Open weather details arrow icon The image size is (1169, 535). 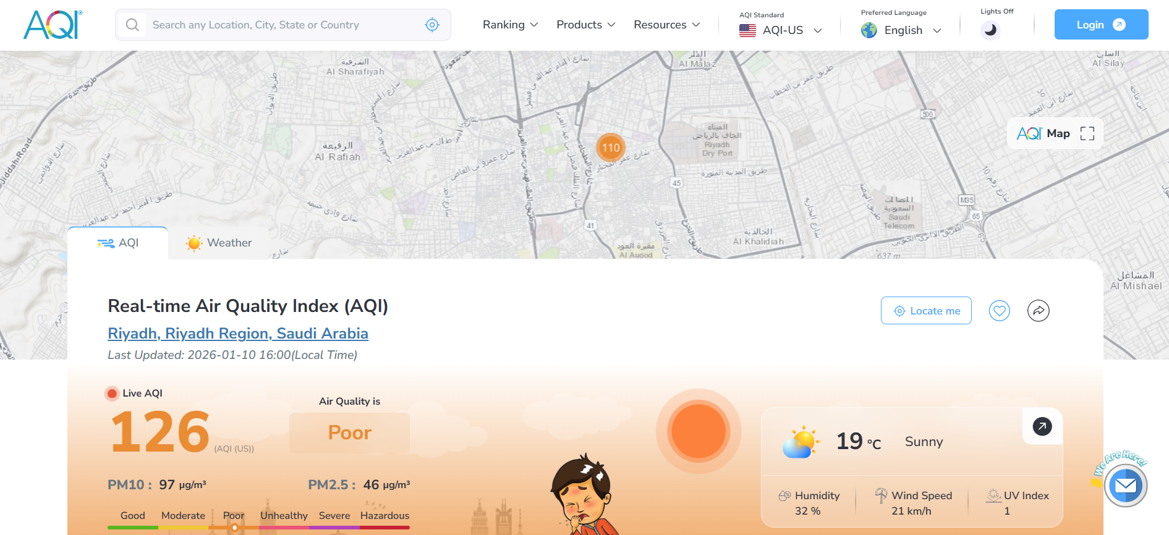point(1042,426)
